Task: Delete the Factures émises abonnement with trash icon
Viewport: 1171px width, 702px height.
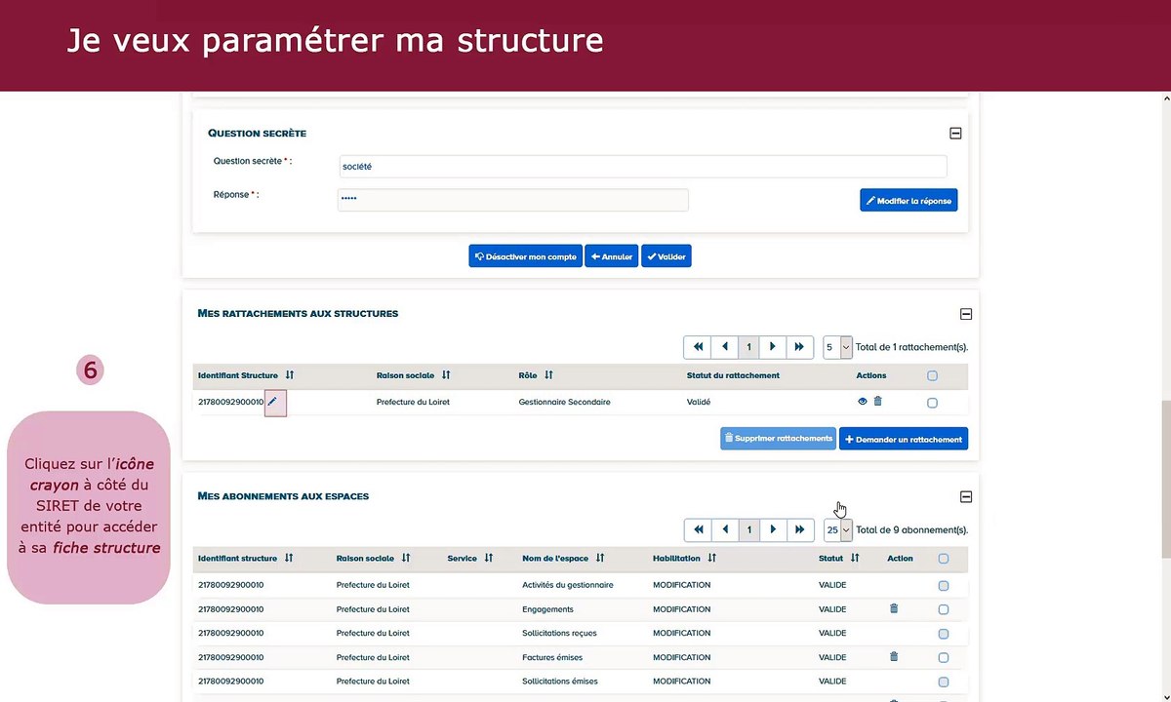Action: coord(894,656)
